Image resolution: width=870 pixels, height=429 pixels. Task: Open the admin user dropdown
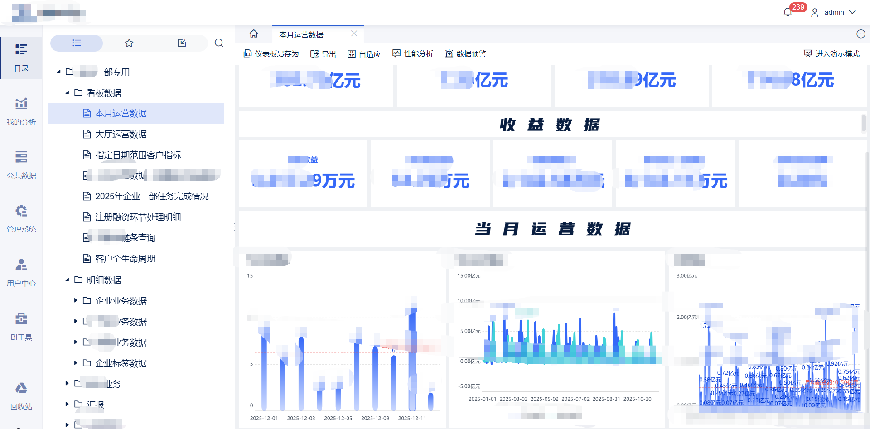pos(834,12)
